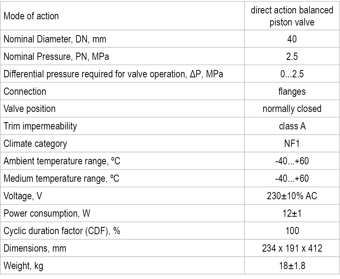Image resolution: width=340 pixels, height=279 pixels.
Task: Click the "Mode of action" label cell
Action: (x=31, y=16)
